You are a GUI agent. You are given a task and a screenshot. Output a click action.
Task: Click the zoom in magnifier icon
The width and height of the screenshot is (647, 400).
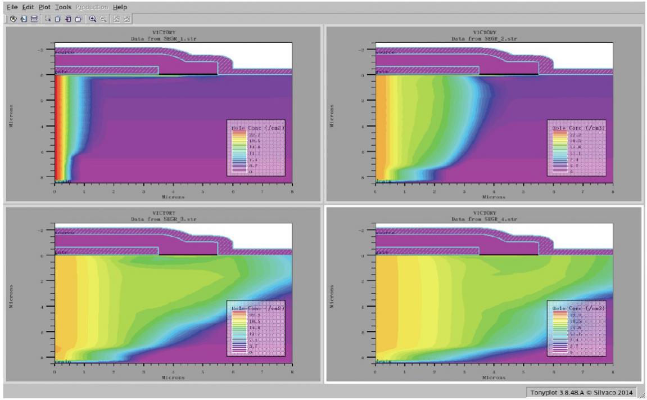click(x=93, y=19)
